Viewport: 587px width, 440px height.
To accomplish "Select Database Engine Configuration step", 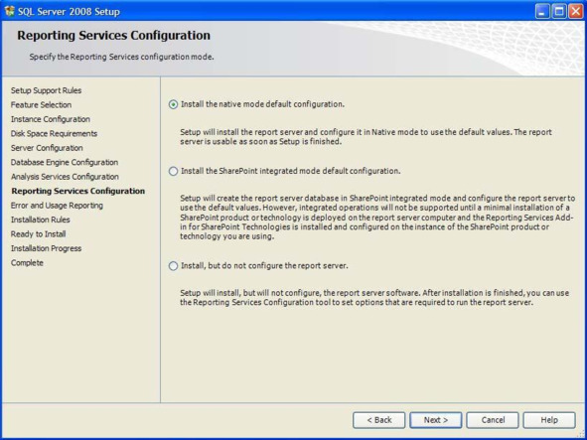I will click(x=65, y=162).
